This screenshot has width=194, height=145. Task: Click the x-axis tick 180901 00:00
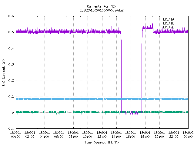15,135
